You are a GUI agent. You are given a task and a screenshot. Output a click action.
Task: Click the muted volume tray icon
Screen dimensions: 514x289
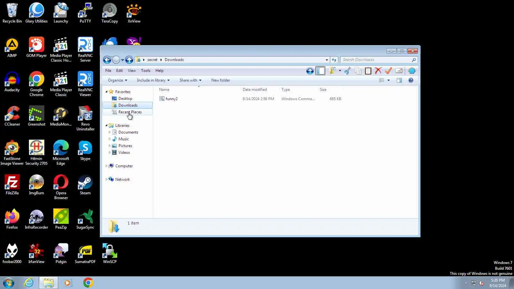[x=482, y=283]
